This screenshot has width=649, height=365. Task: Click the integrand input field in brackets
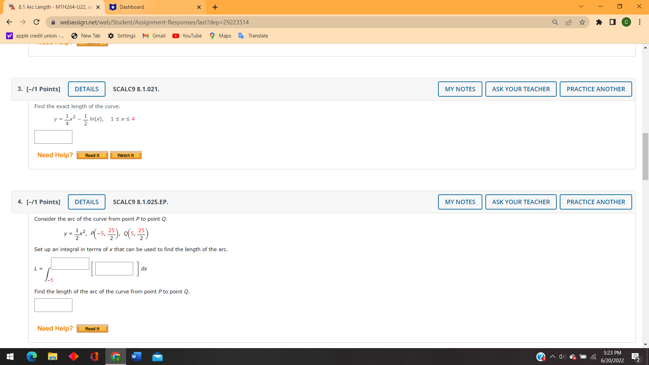coord(114,269)
